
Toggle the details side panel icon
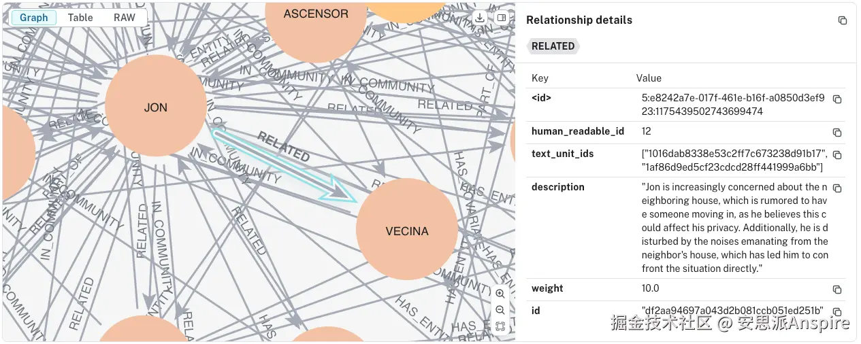pyautogui.click(x=502, y=18)
